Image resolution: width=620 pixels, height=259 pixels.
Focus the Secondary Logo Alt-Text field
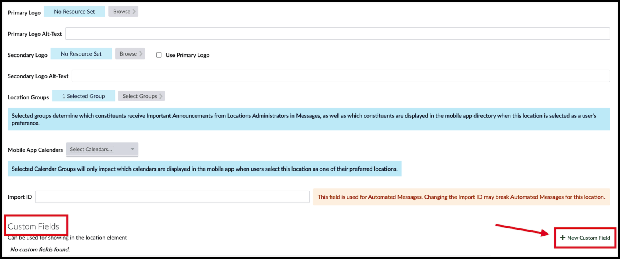click(x=341, y=76)
